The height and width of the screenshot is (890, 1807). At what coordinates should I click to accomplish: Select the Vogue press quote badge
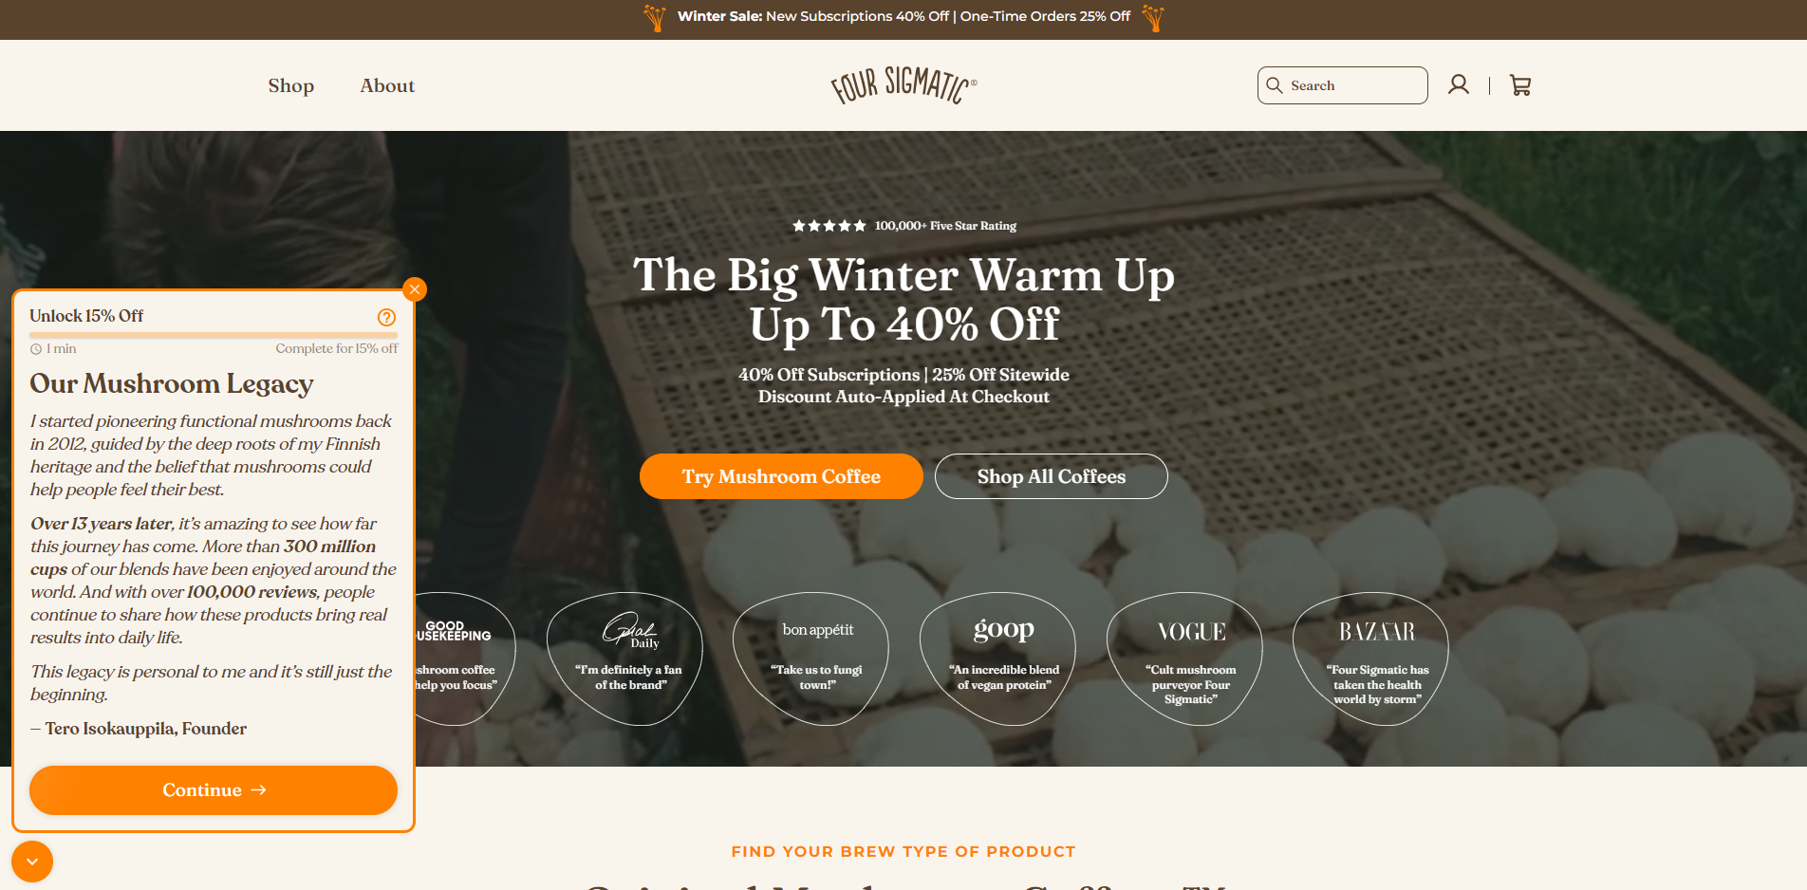coord(1190,659)
